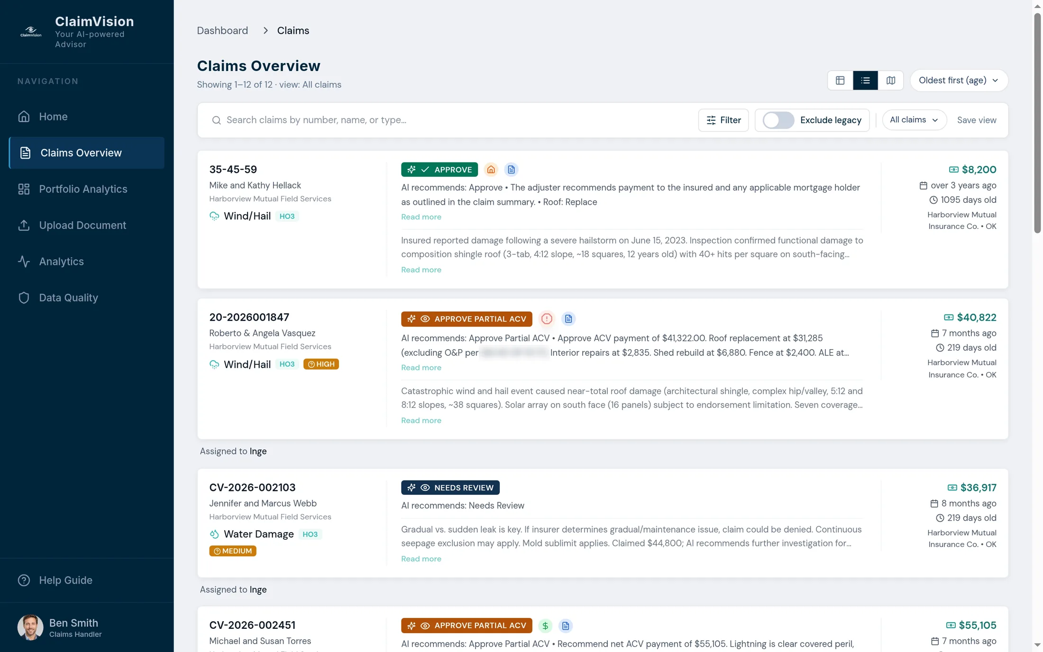Screen dimensions: 1043x652
Task: Open document icon on claim 35-45-59
Action: coord(511,170)
